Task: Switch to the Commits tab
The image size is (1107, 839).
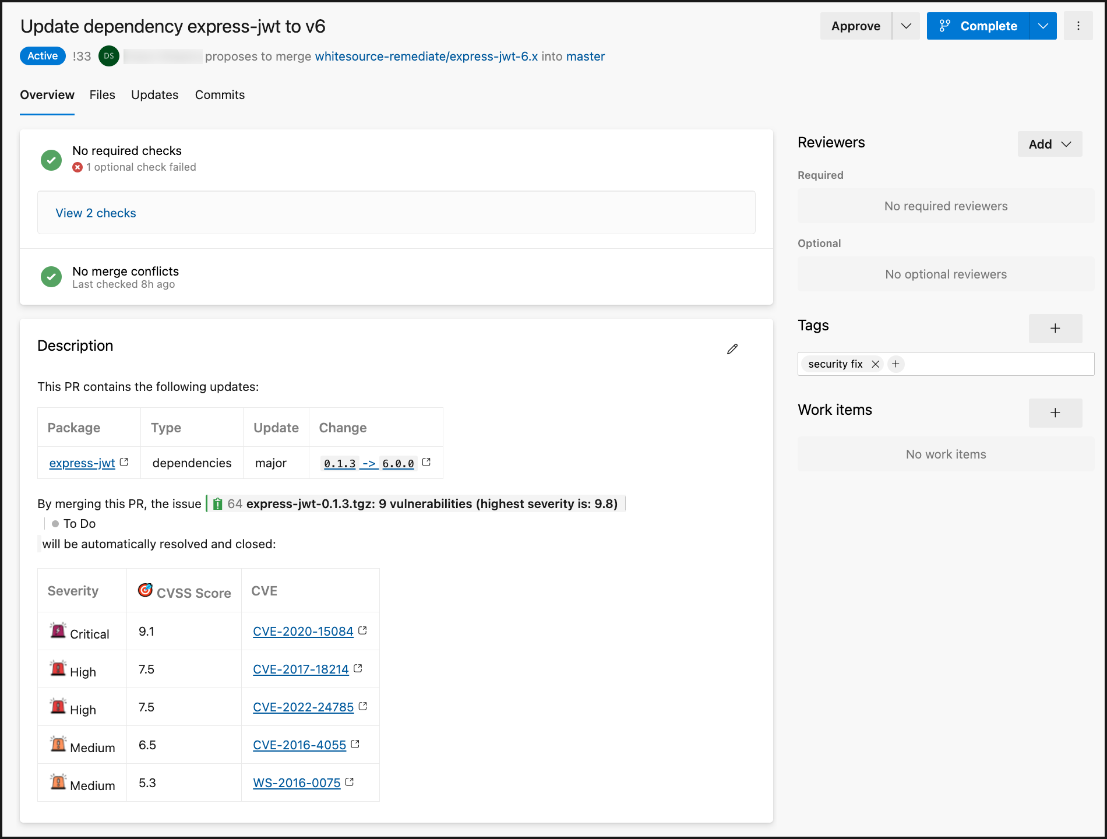Action: pyautogui.click(x=220, y=95)
